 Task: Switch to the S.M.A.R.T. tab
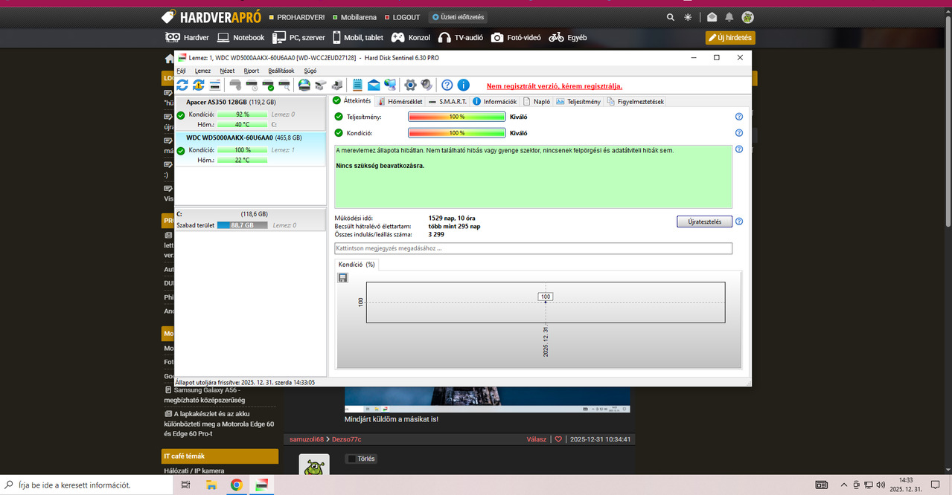pos(448,101)
